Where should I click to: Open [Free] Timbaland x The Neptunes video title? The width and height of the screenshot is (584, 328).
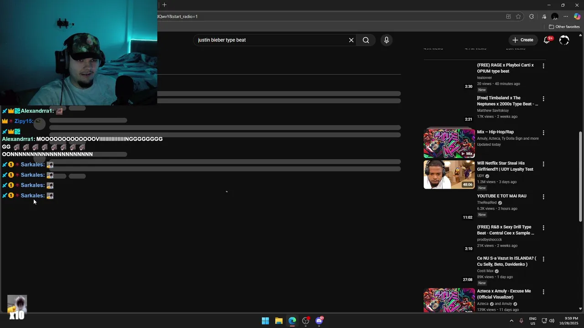pos(507,101)
